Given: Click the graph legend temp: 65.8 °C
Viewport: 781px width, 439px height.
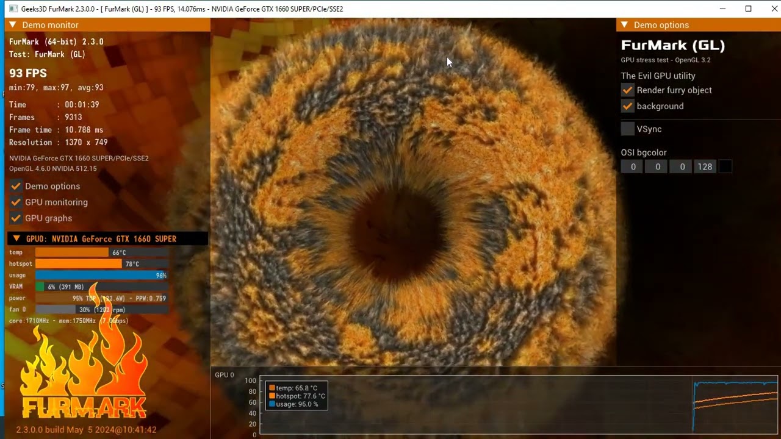Looking at the screenshot, I should [x=293, y=388].
